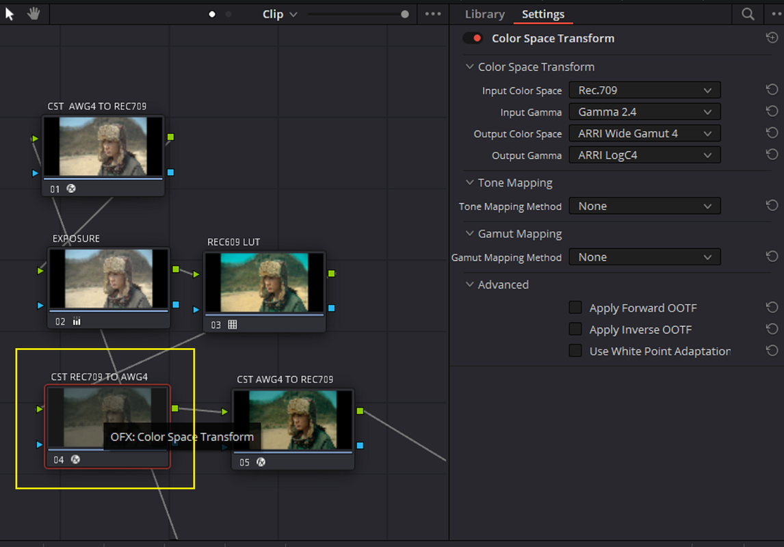Reset the Use White Point Adaptation setting
The width and height of the screenshot is (784, 547).
pyautogui.click(x=772, y=351)
